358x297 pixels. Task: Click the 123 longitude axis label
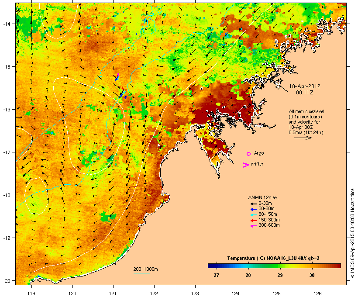click(x=195, y=294)
